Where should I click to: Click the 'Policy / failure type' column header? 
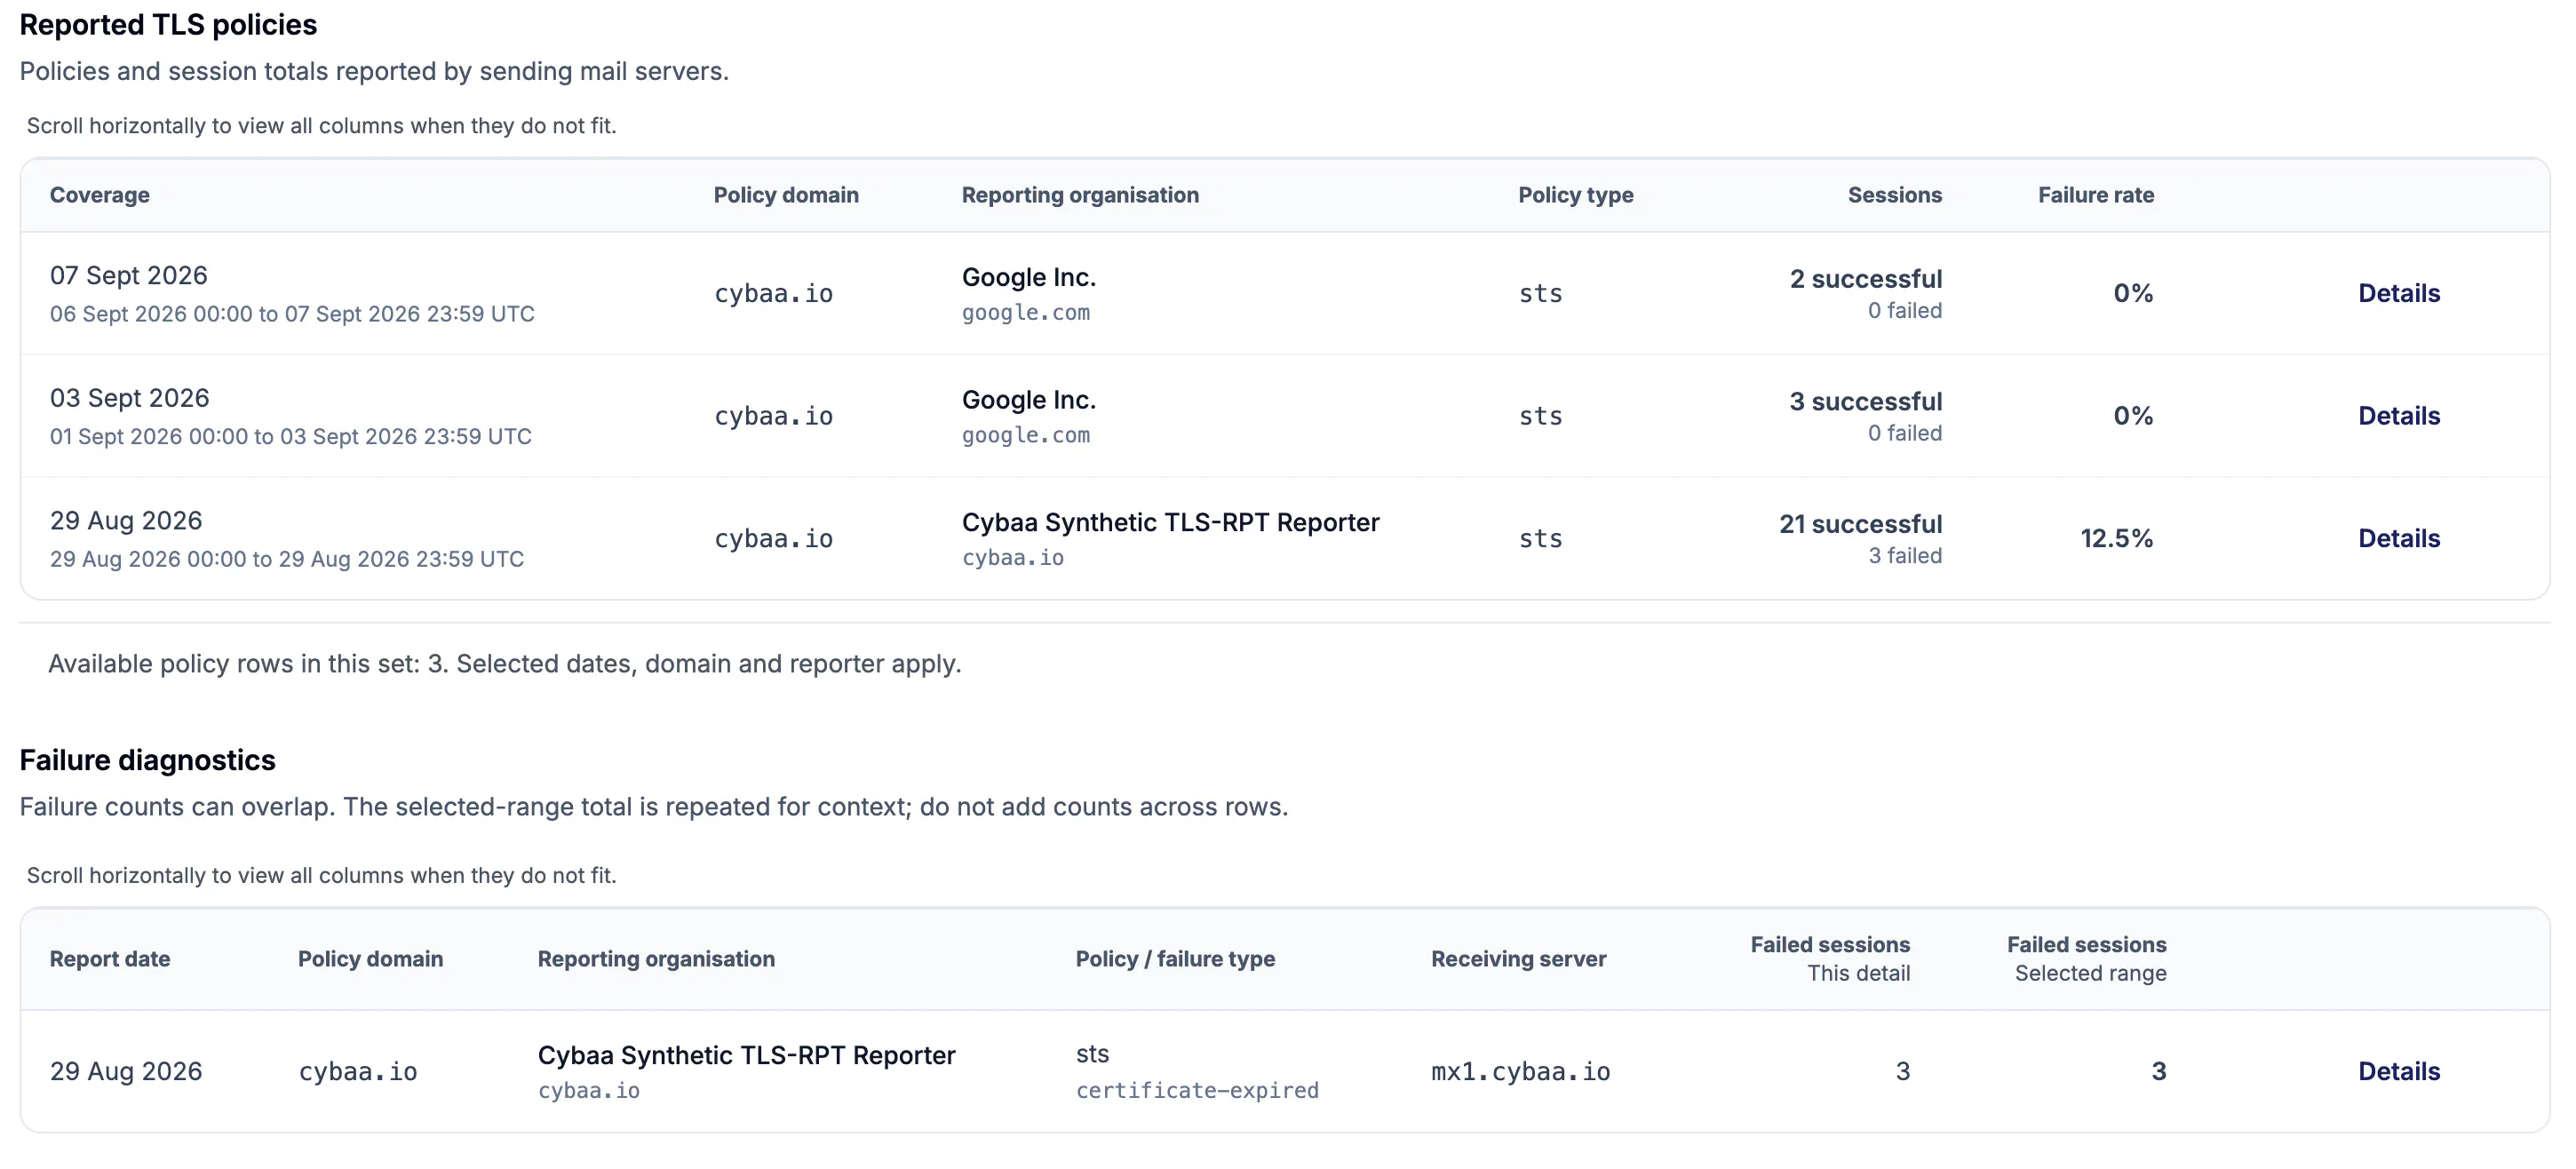pyautogui.click(x=1175, y=959)
